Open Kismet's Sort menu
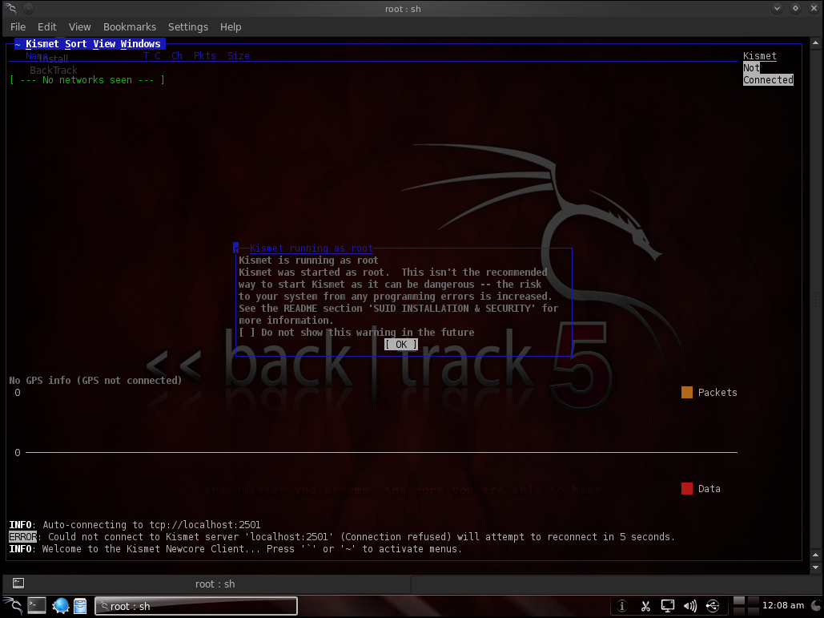 (x=75, y=44)
